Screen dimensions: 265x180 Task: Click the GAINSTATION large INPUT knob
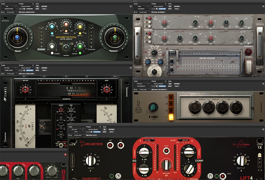17,37
